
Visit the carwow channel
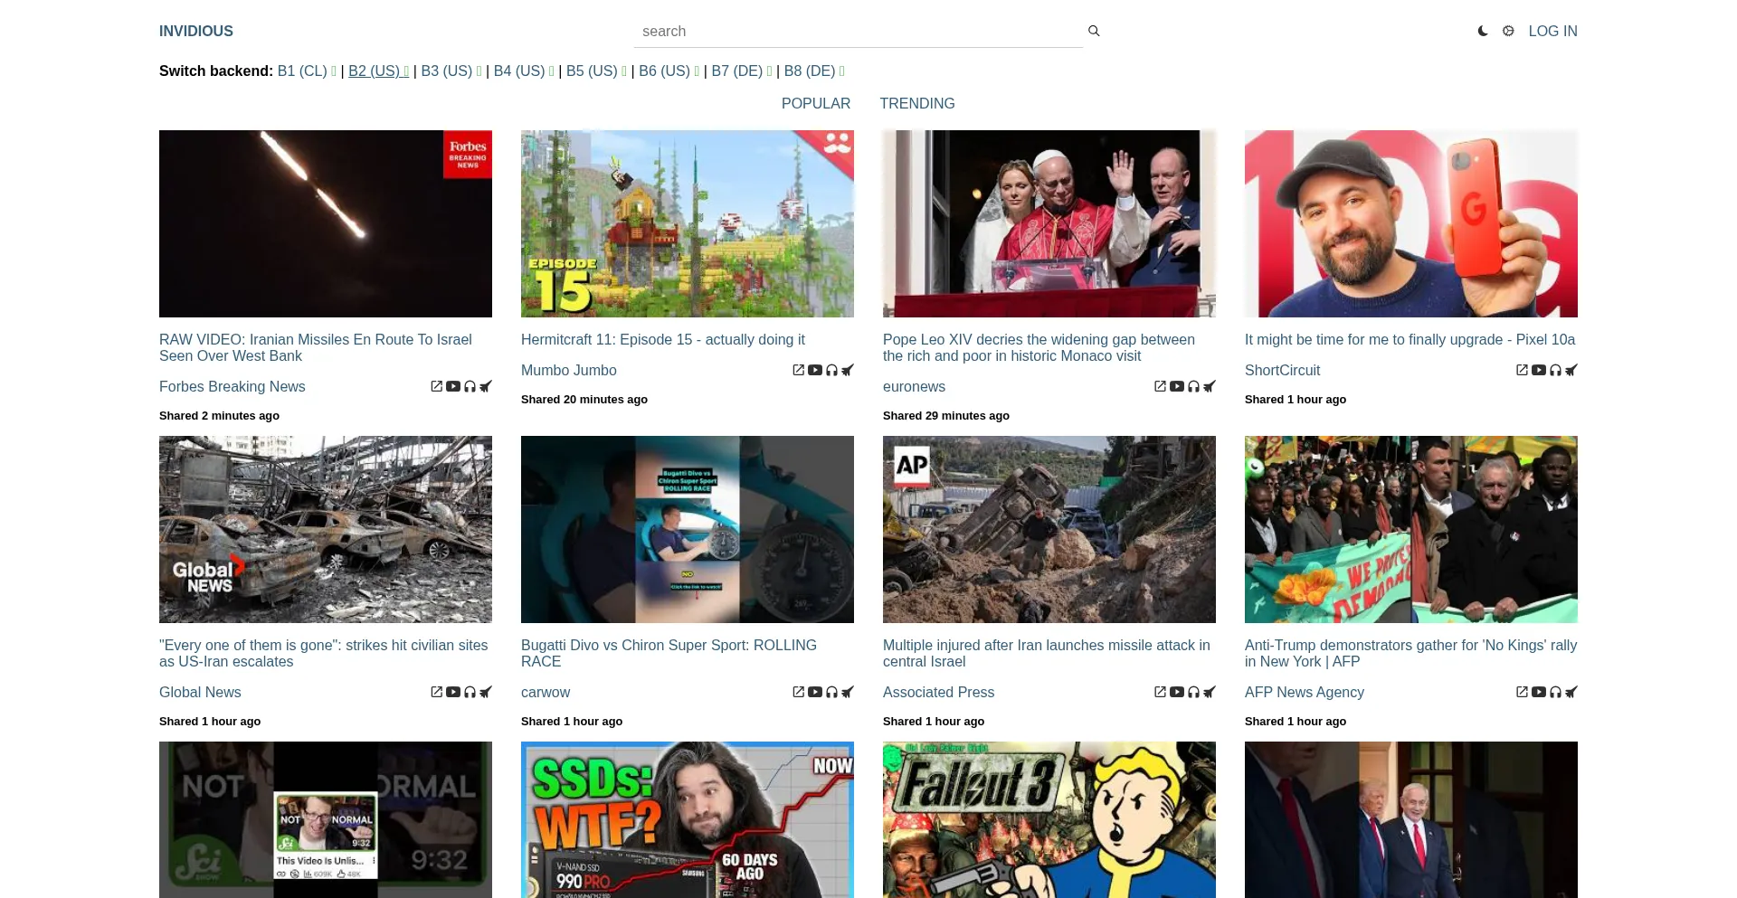(x=546, y=692)
